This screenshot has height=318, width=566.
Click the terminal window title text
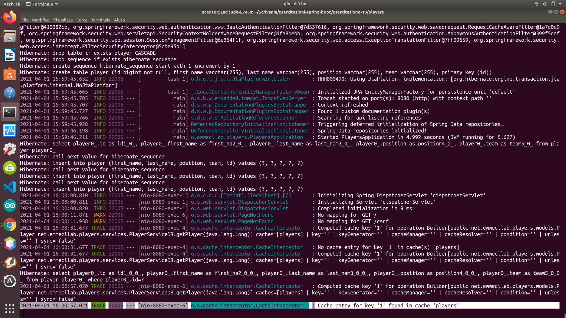pos(293,12)
